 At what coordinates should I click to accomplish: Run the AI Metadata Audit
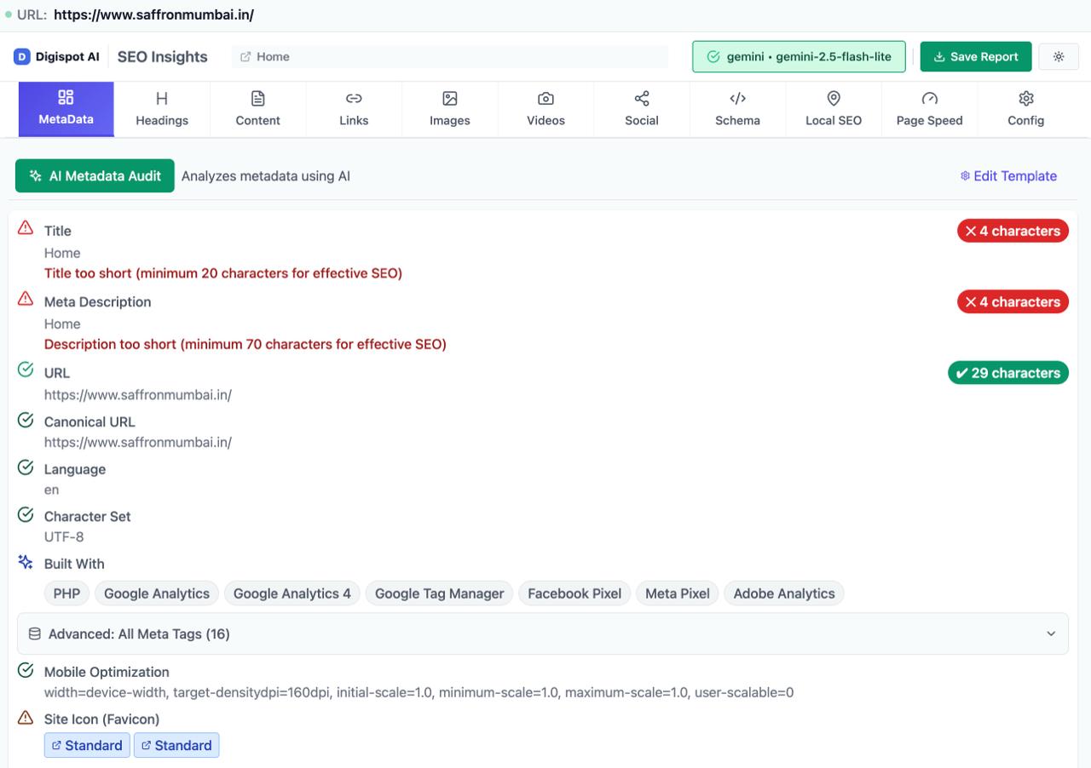pos(95,175)
